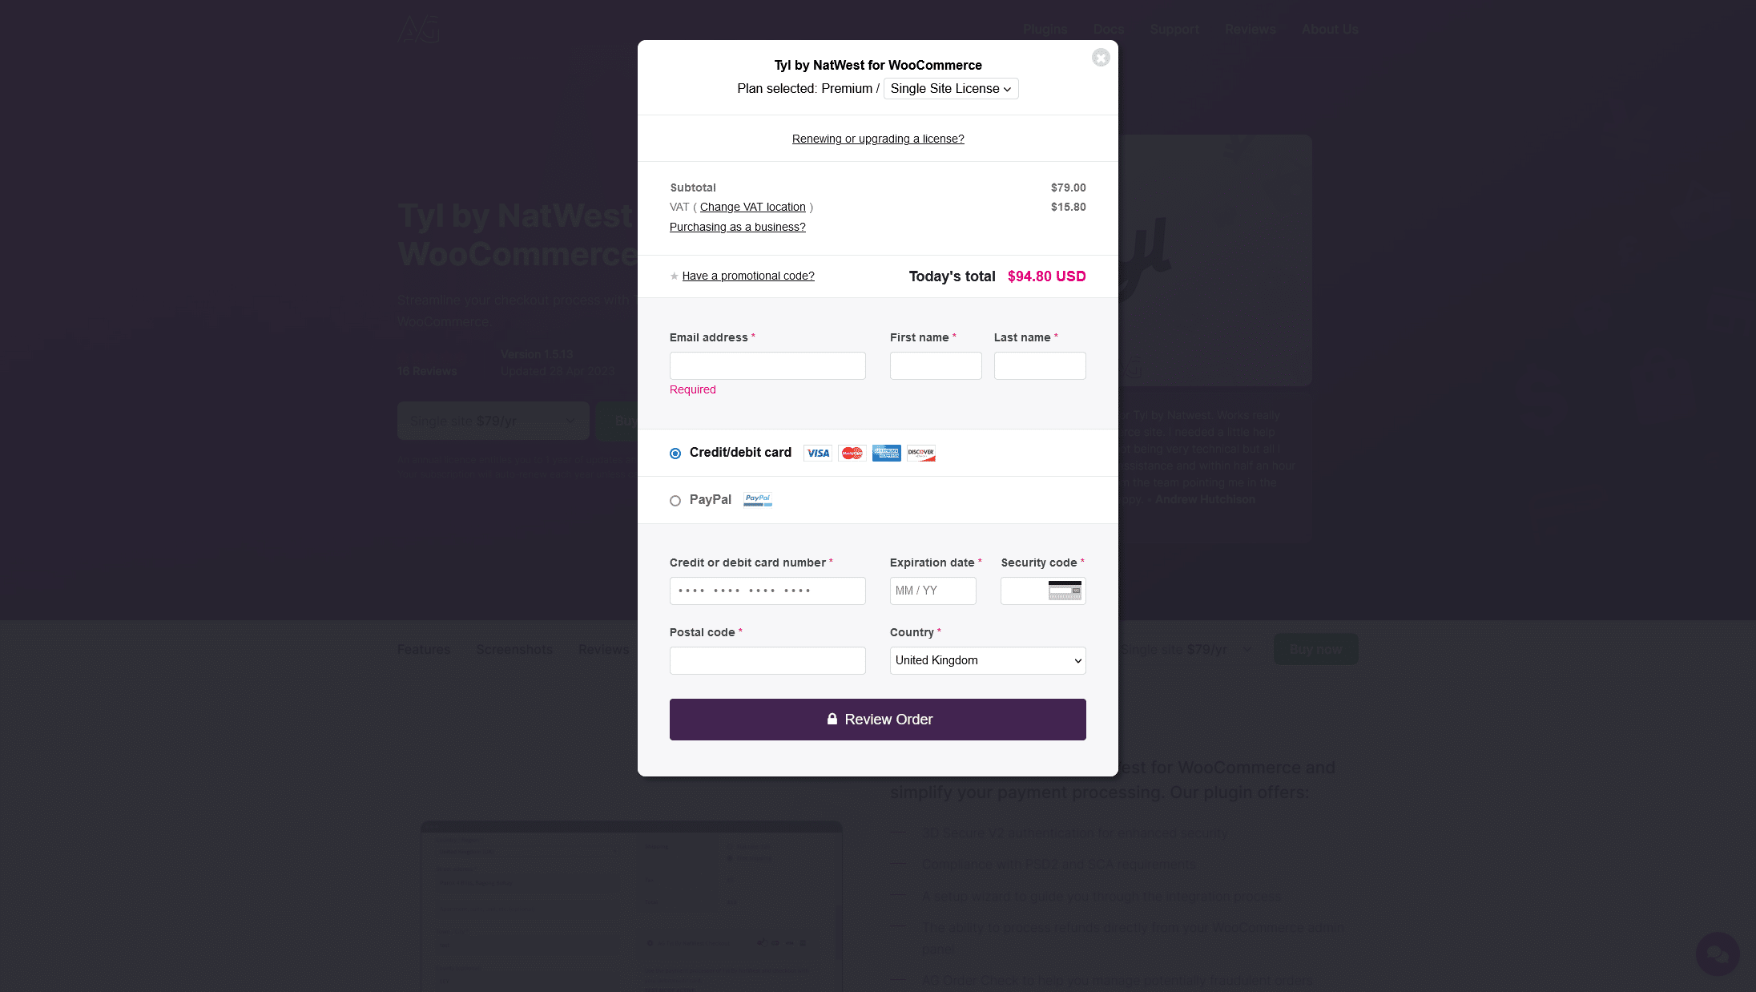Image resolution: width=1756 pixels, height=992 pixels.
Task: Open the chat bubble widget
Action: [x=1718, y=954]
